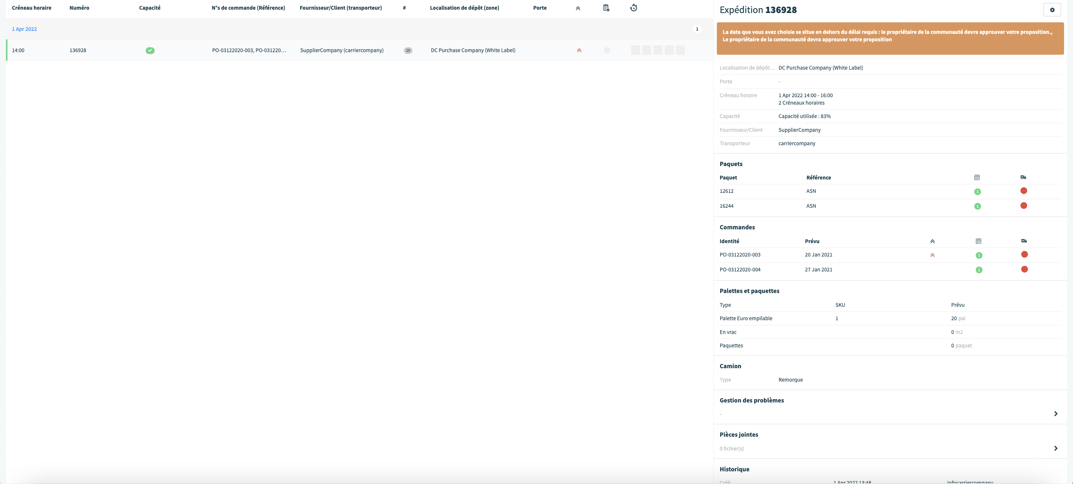1073x484 pixels.
Task: Click SupplierCompany (carriercompany) cell
Action: pyautogui.click(x=342, y=50)
